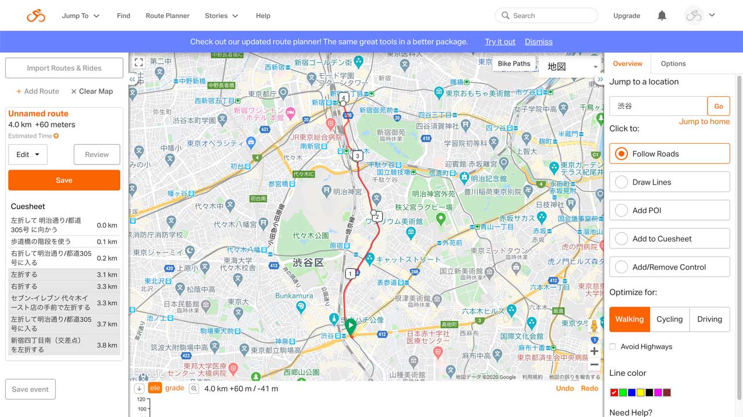Switch to the Options tab

coord(673,64)
